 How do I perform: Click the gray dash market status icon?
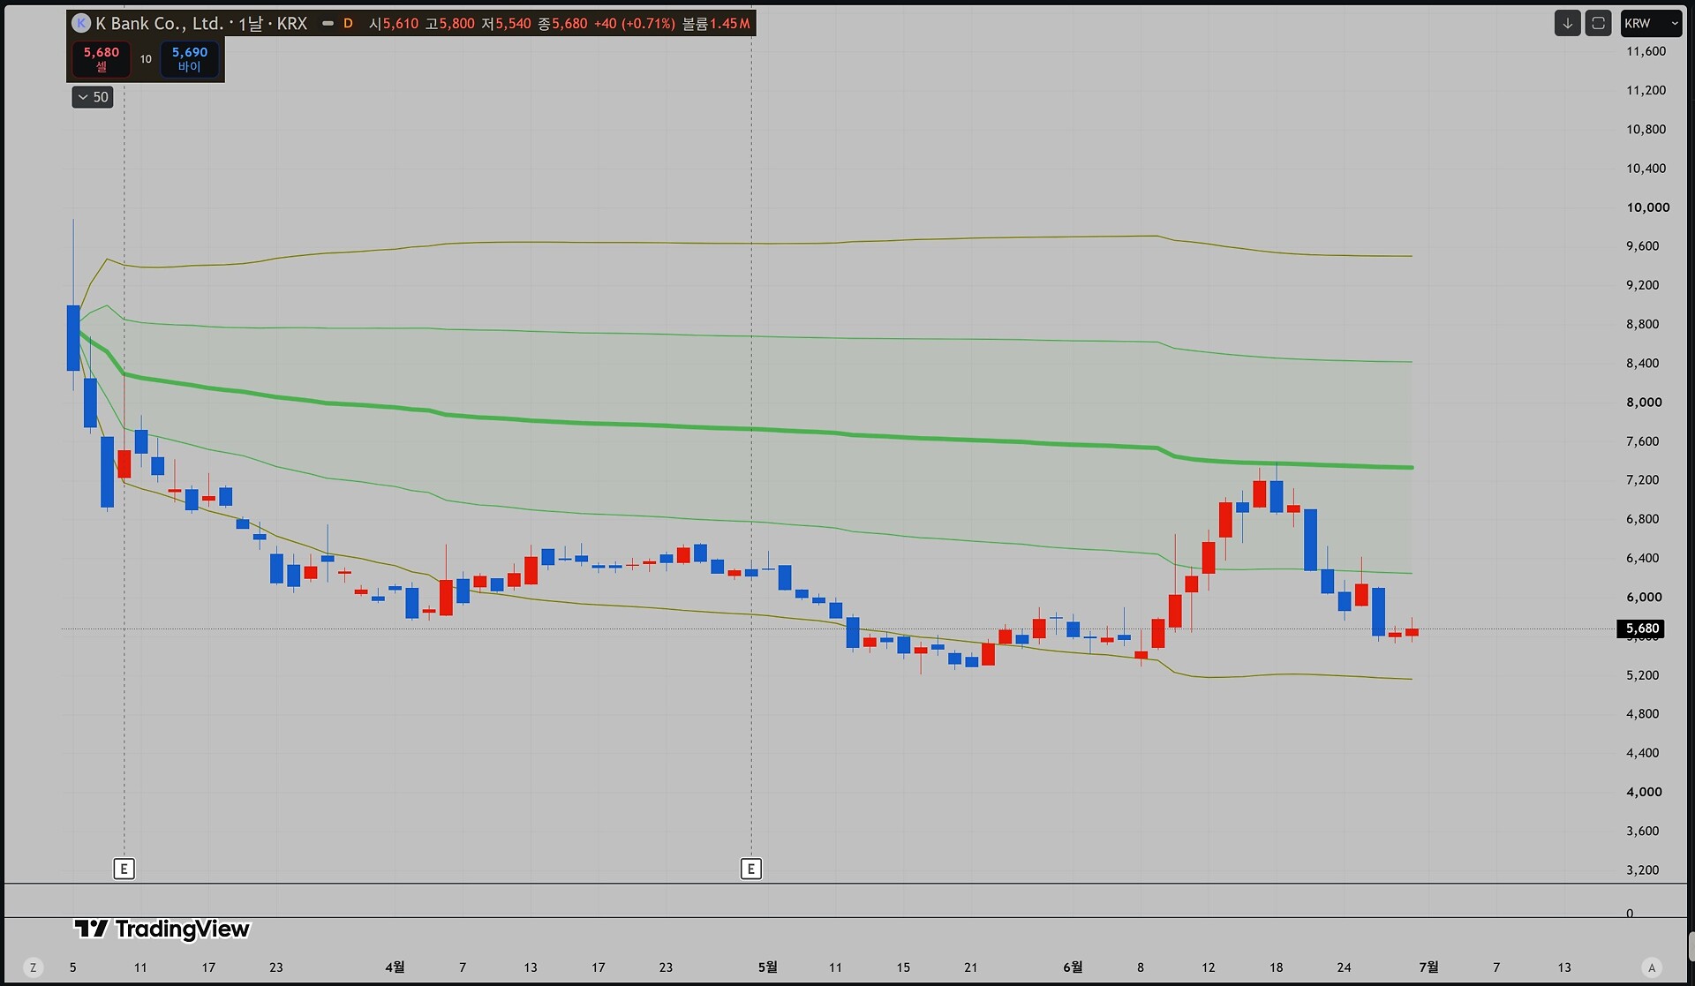(328, 24)
